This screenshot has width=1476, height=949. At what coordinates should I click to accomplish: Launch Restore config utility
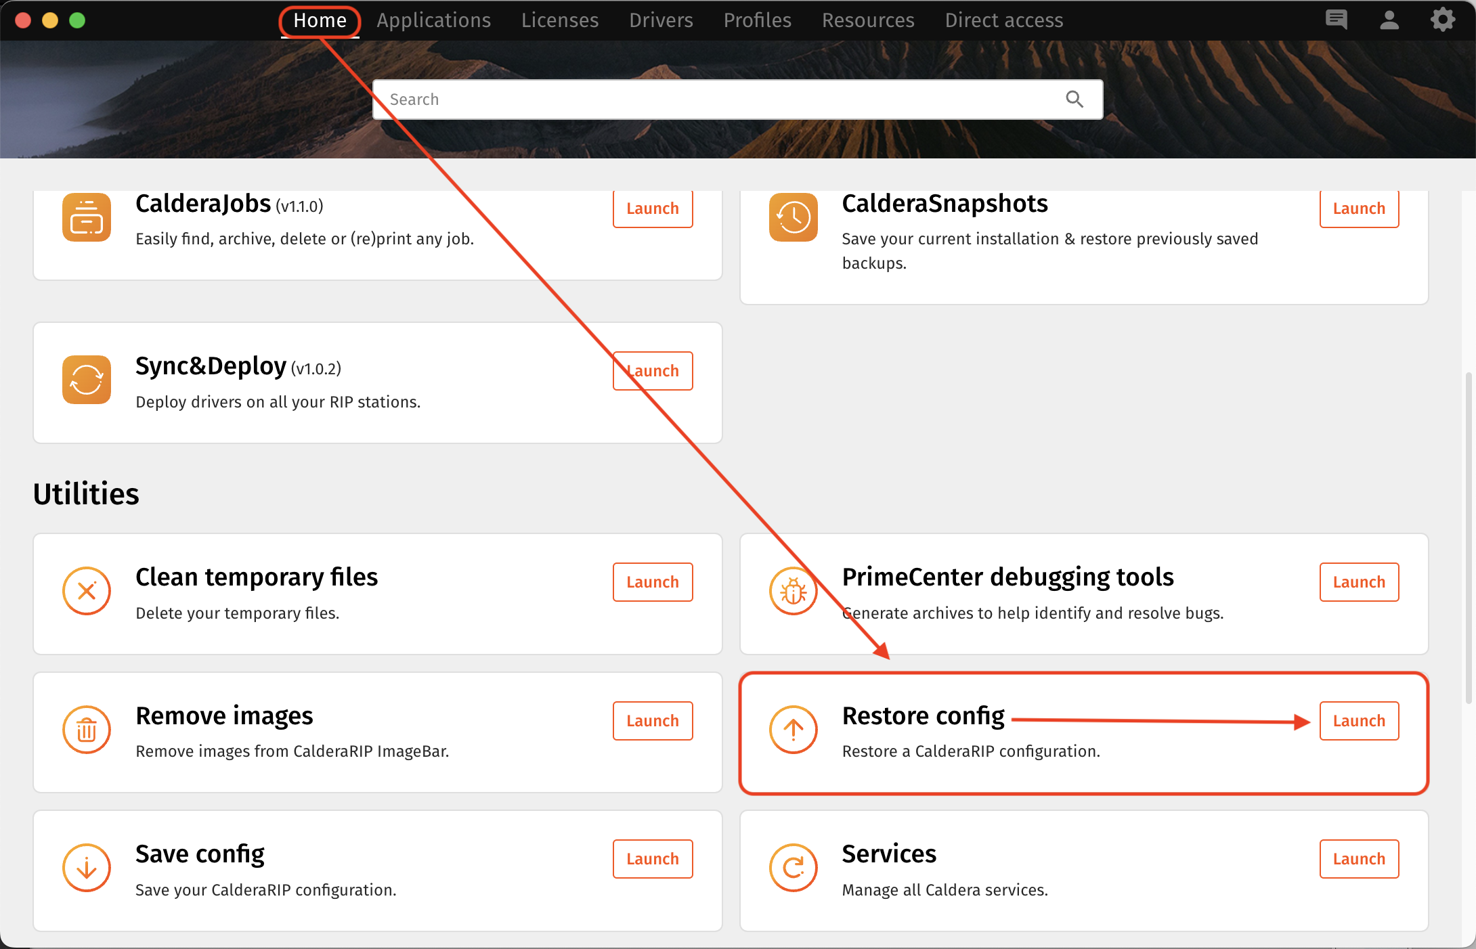point(1359,721)
